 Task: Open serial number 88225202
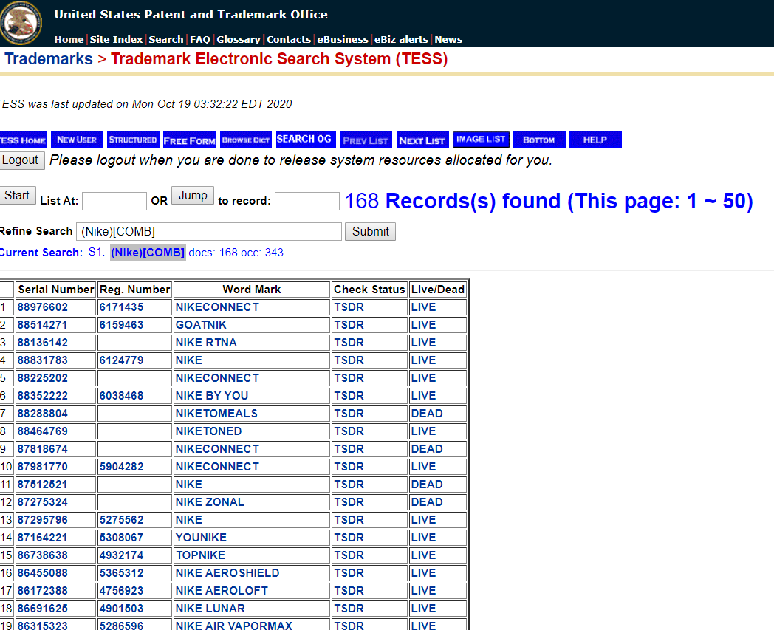coord(42,378)
